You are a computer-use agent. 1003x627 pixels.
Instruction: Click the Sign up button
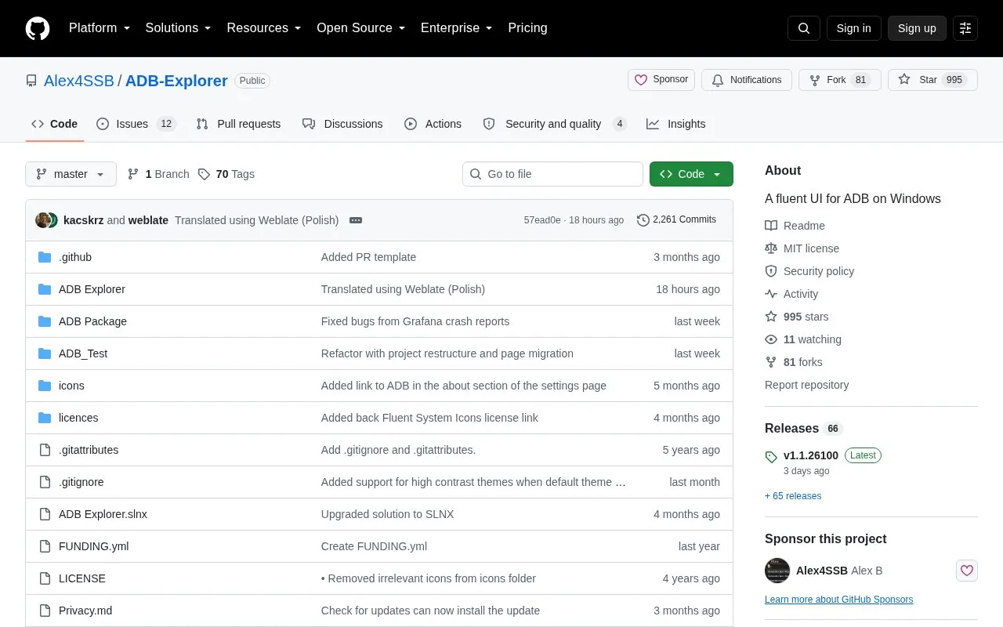tap(917, 28)
